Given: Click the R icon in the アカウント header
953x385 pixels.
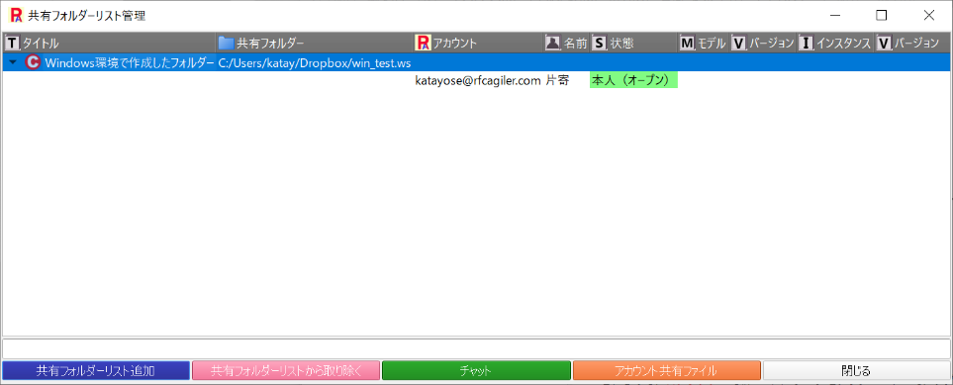Looking at the screenshot, I should click(423, 43).
